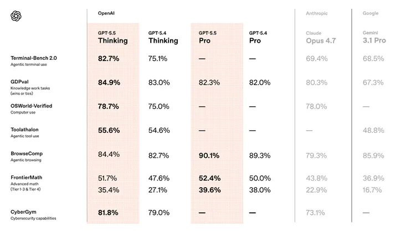Click the 82.7% Terminal-Bench score
This screenshot has width=410, height=231.
tap(109, 59)
